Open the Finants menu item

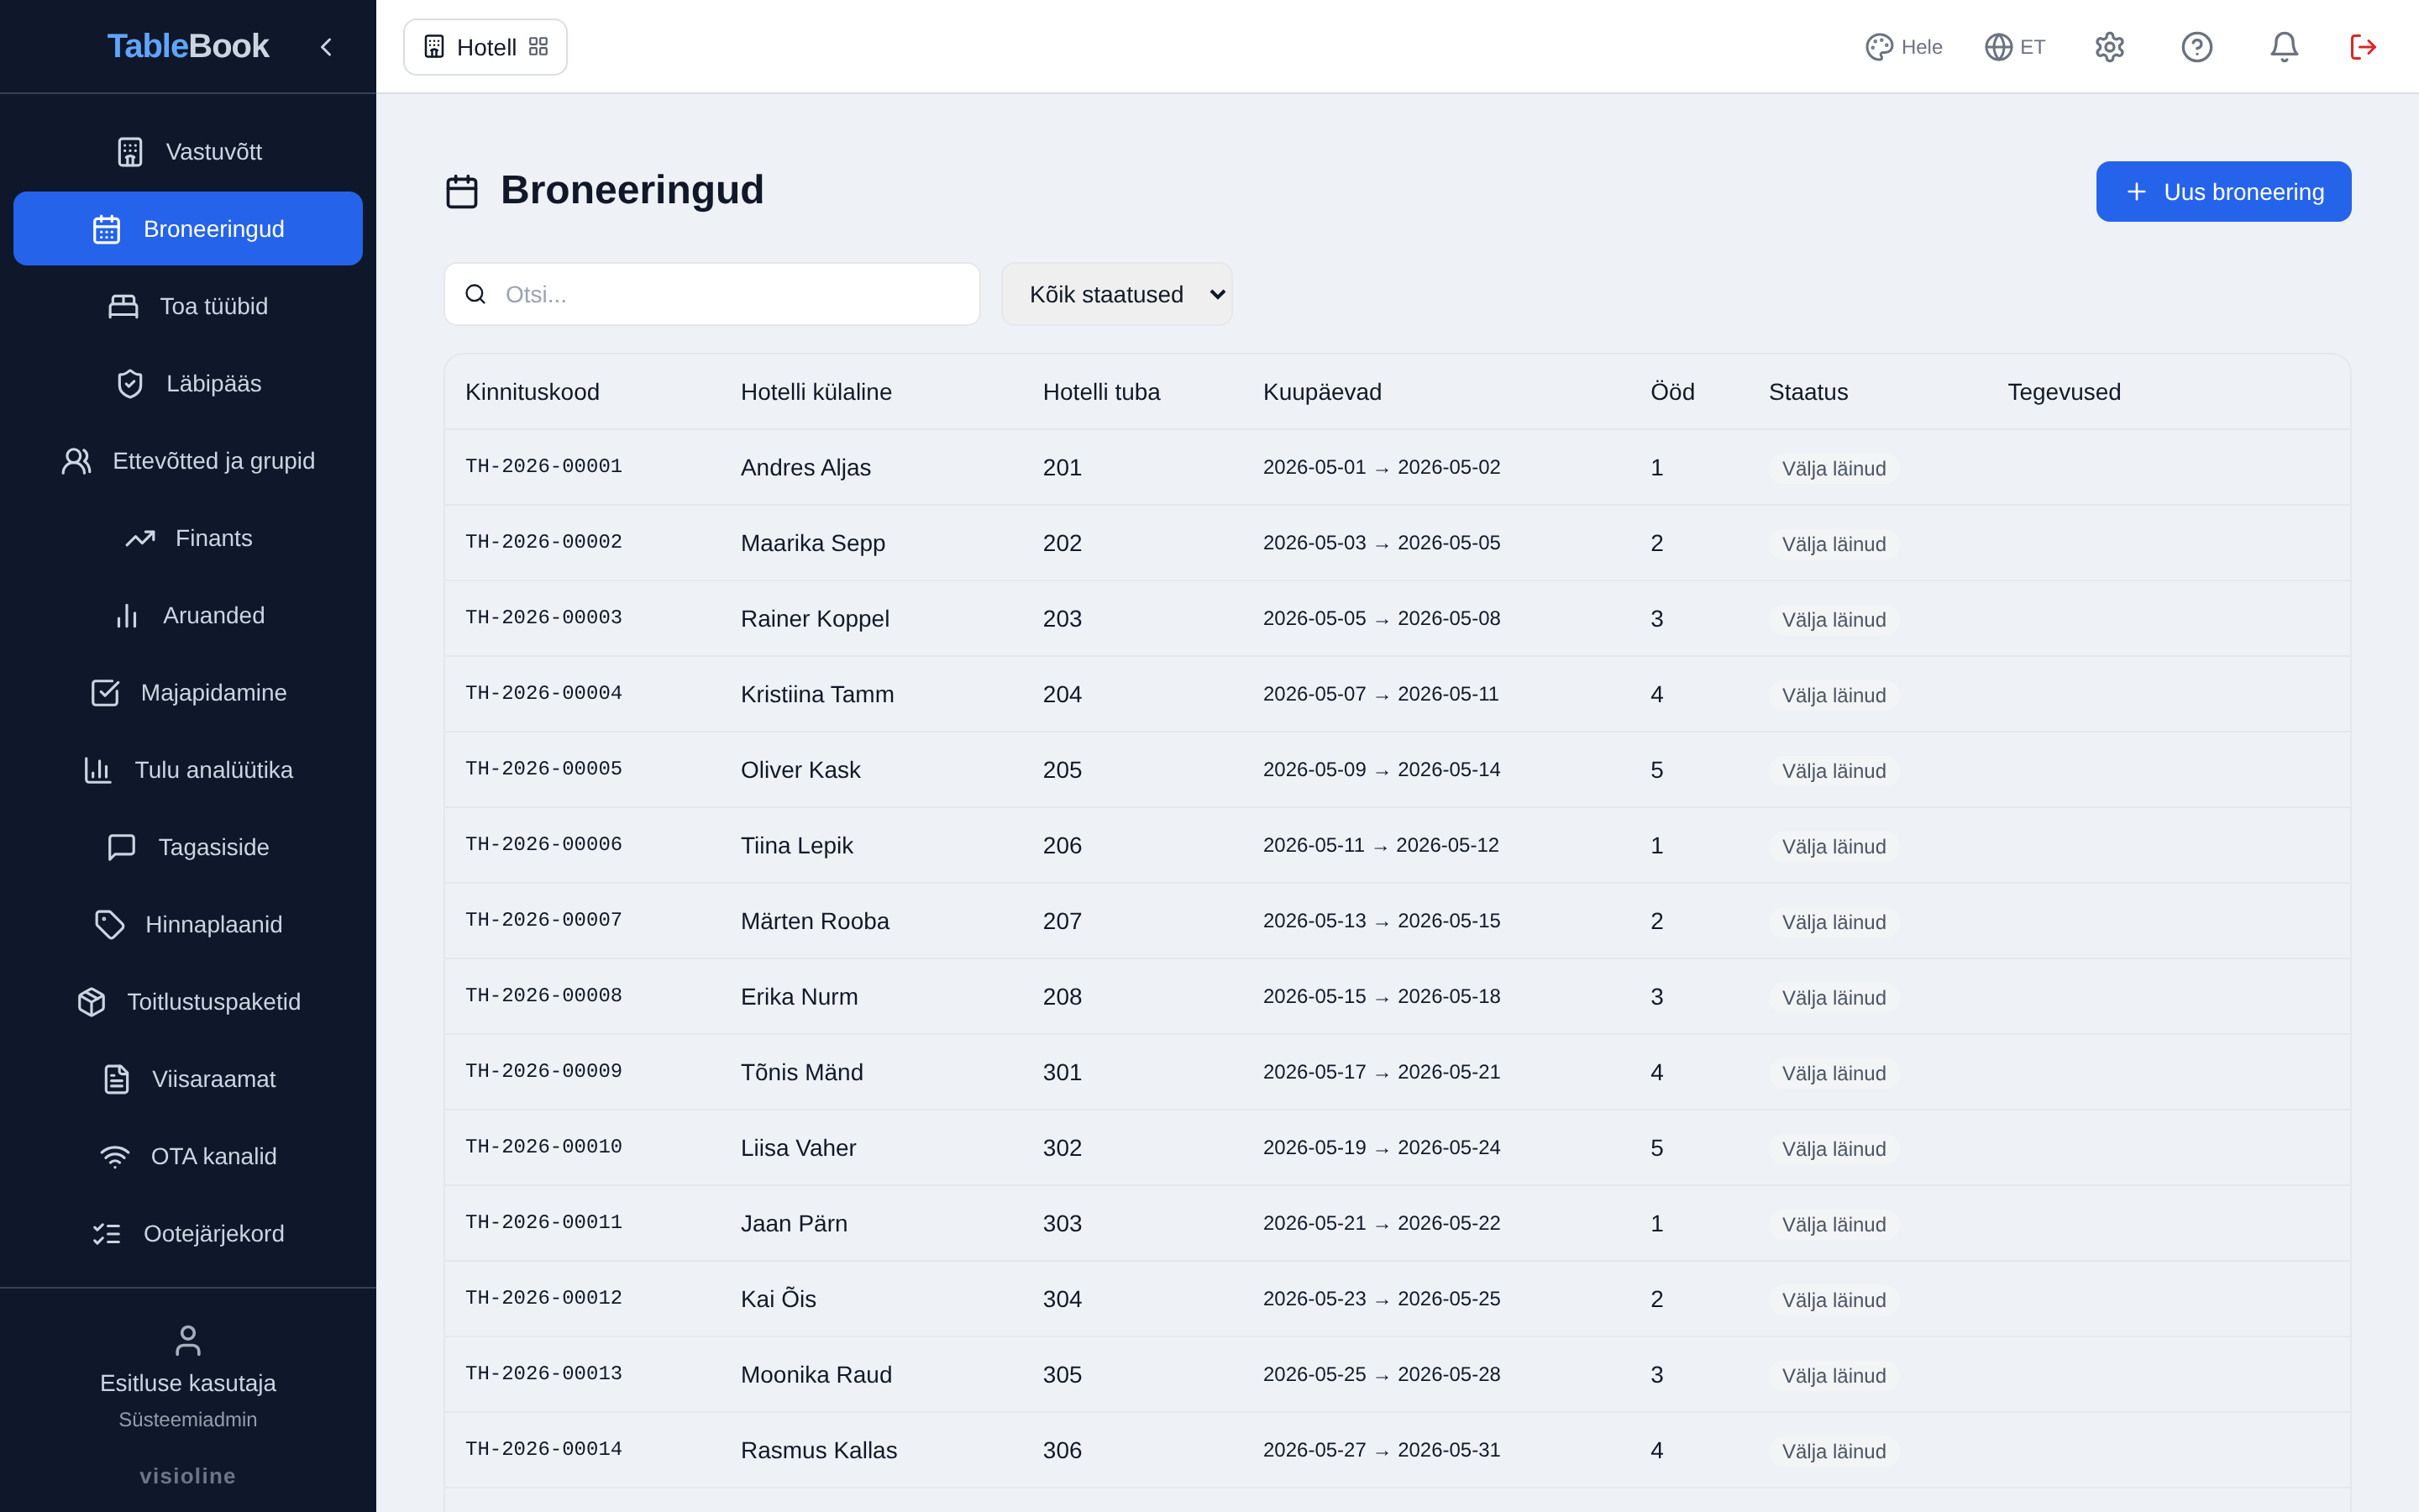tap(188, 538)
